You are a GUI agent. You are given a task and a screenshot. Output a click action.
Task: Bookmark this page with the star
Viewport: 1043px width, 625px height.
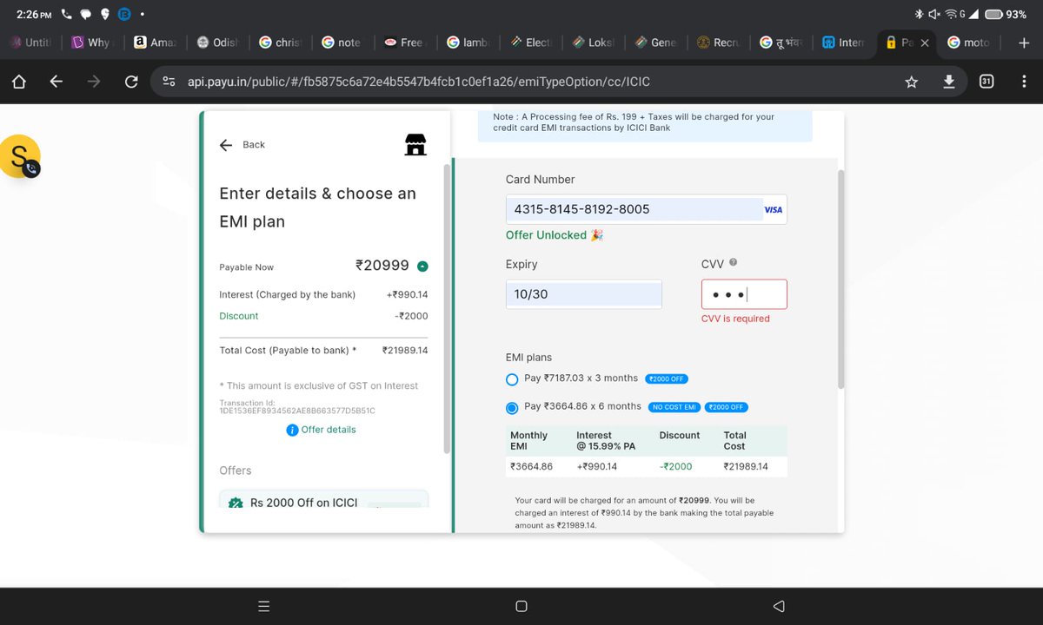pos(911,82)
